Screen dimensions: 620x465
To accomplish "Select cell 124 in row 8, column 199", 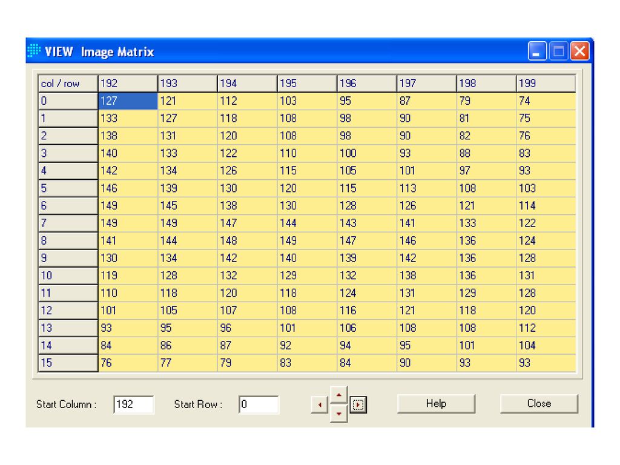I will pos(546,240).
